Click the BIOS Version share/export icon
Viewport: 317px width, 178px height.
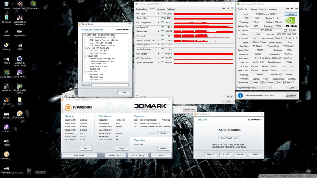point(285,30)
